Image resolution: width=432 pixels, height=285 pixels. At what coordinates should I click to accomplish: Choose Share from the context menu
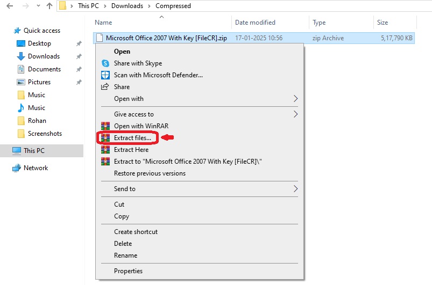pos(122,87)
